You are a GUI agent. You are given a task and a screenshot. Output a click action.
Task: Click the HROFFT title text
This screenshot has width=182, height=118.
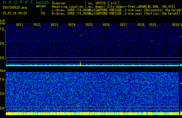click(x=18, y=2)
